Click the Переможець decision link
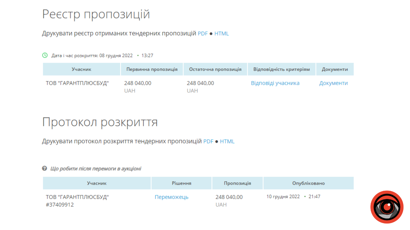 [x=171, y=197]
